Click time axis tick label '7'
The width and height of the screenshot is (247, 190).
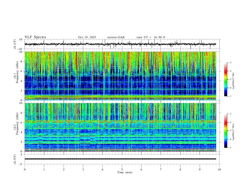pos(161,170)
